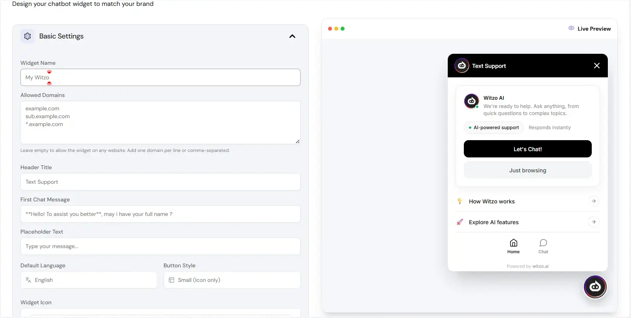Open the How Witzo works arrow

coord(593,201)
